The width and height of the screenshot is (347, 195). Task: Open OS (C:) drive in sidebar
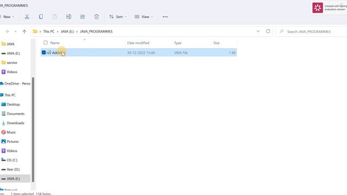tap(9, 160)
